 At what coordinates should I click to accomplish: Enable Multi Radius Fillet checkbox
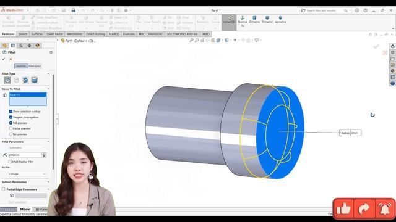pyautogui.click(x=10, y=162)
